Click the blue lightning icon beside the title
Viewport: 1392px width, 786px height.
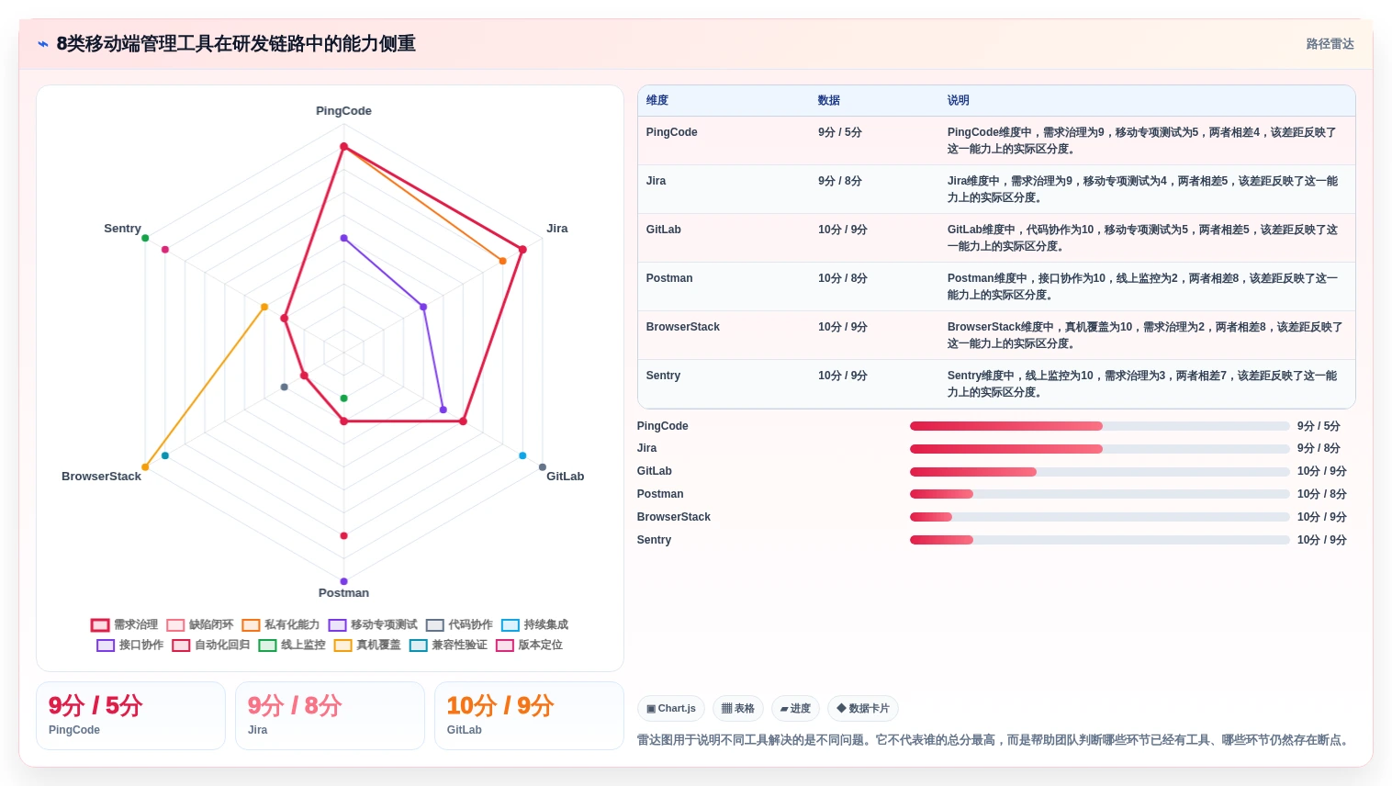click(43, 44)
